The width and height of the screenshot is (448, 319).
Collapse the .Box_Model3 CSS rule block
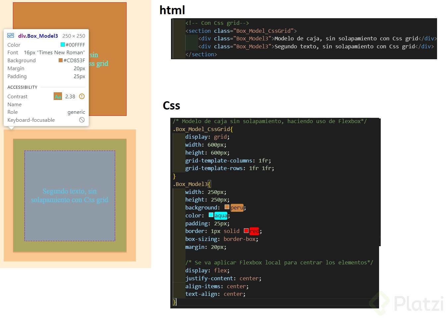pos(209,184)
